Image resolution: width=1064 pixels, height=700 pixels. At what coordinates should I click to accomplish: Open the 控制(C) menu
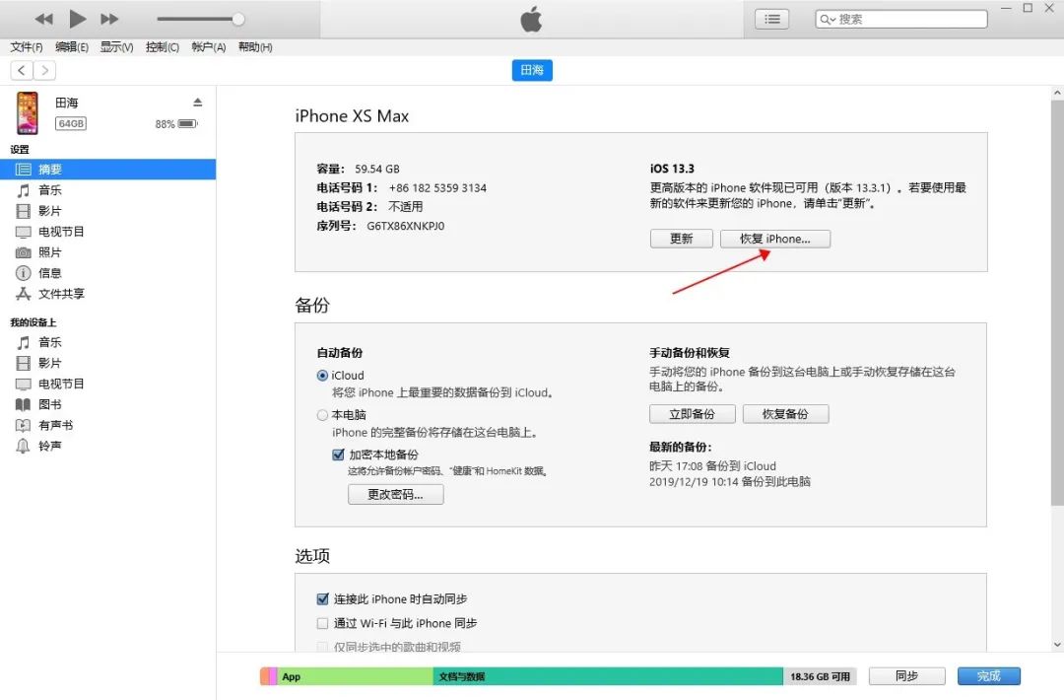pyautogui.click(x=163, y=47)
